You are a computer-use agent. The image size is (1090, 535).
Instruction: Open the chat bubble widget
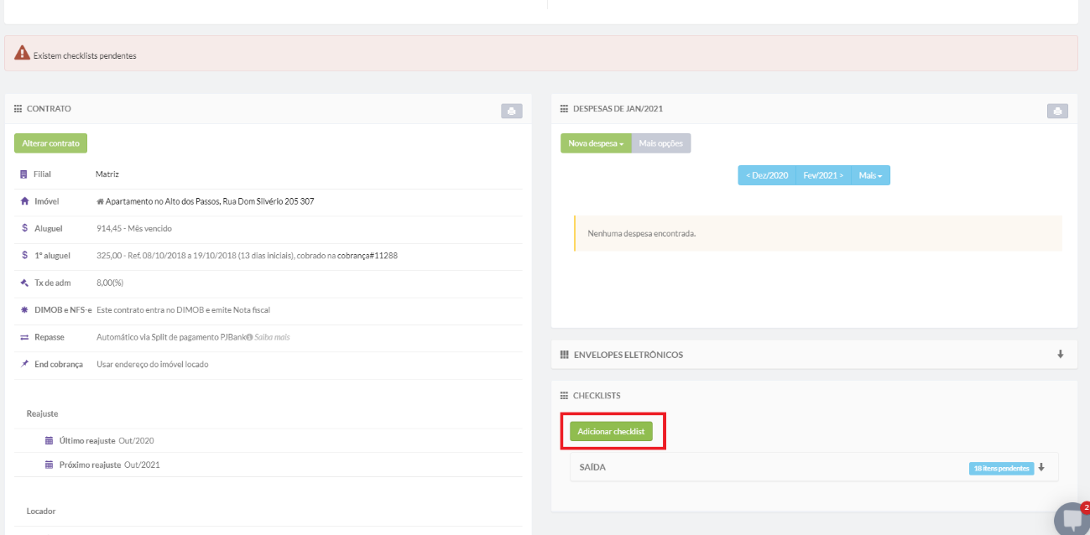tap(1072, 519)
